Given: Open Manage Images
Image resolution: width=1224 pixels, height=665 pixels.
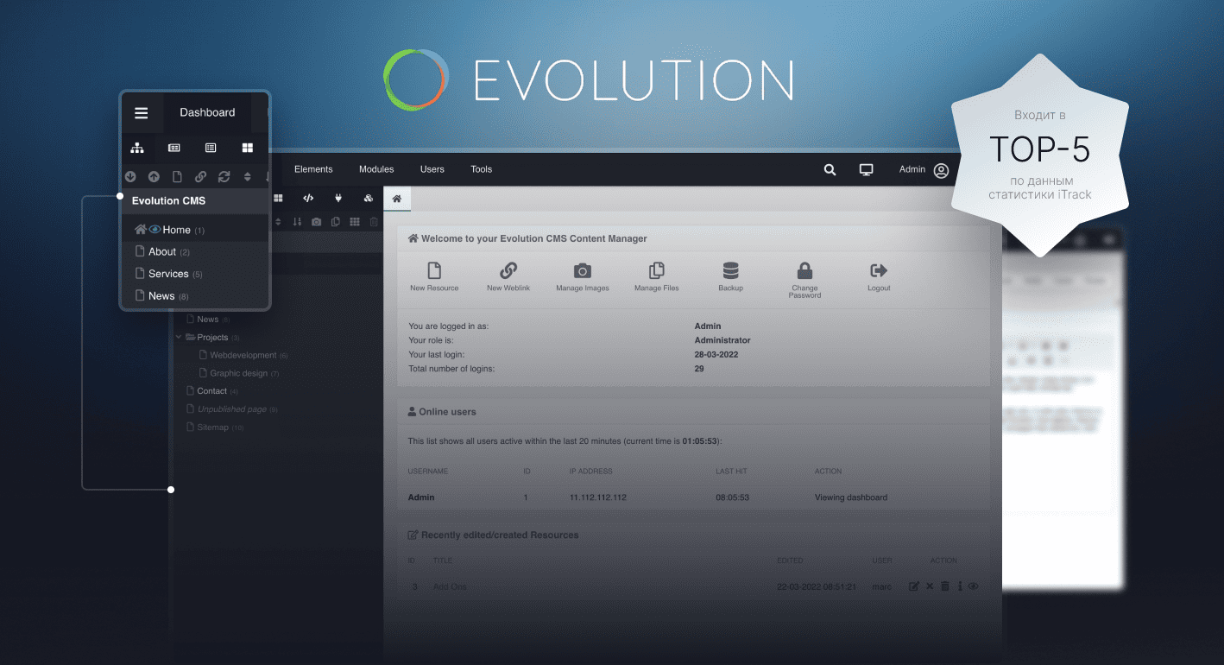Looking at the screenshot, I should click(583, 277).
